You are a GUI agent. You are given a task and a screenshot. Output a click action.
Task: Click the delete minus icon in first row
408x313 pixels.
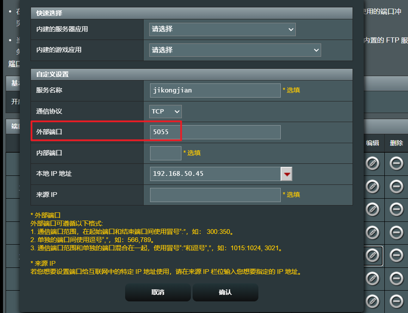396,163
